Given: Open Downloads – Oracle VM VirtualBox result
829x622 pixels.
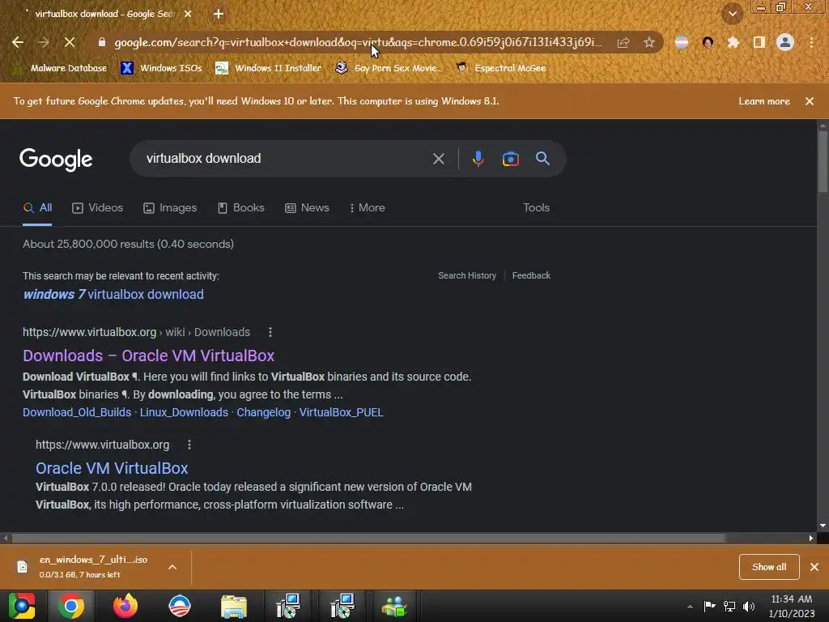Looking at the screenshot, I should point(149,356).
